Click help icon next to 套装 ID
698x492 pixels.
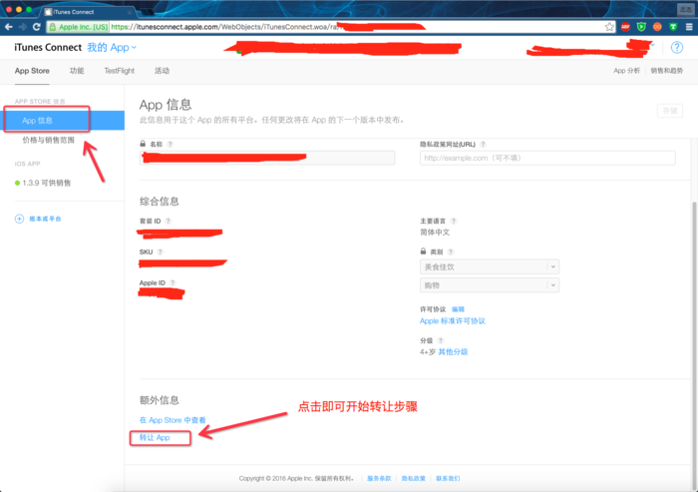pos(168,222)
